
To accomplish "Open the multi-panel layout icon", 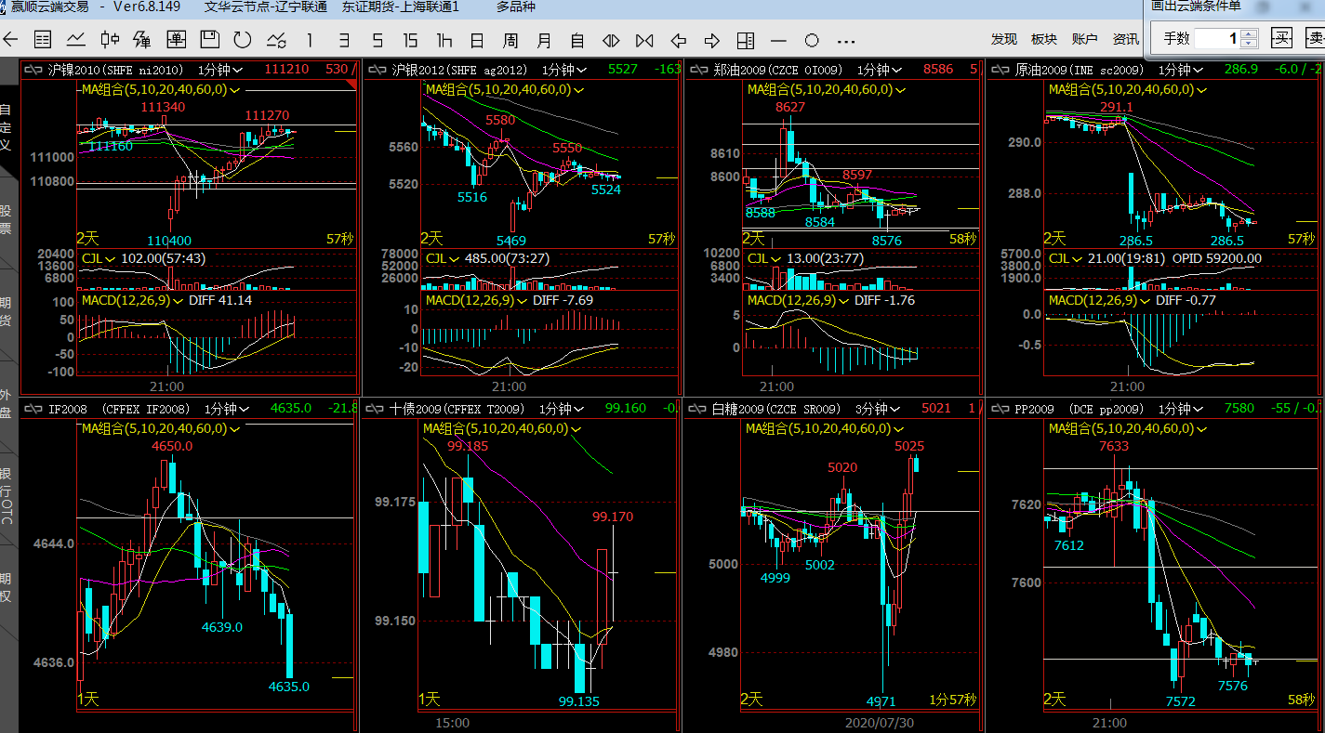I will point(745,40).
